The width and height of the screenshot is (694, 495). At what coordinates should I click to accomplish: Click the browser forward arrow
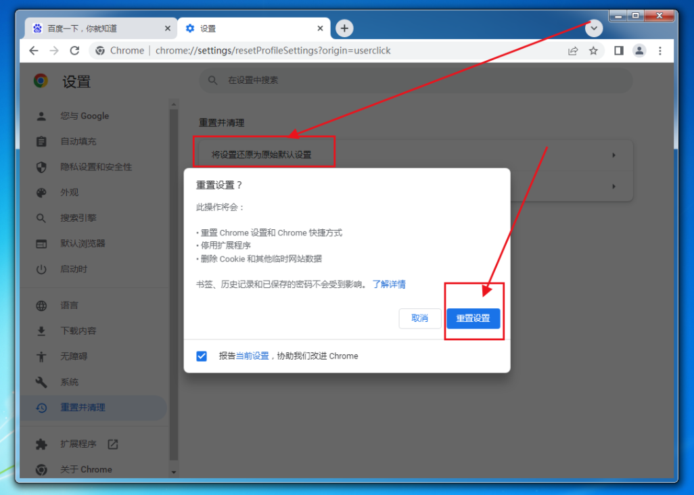[x=54, y=51]
